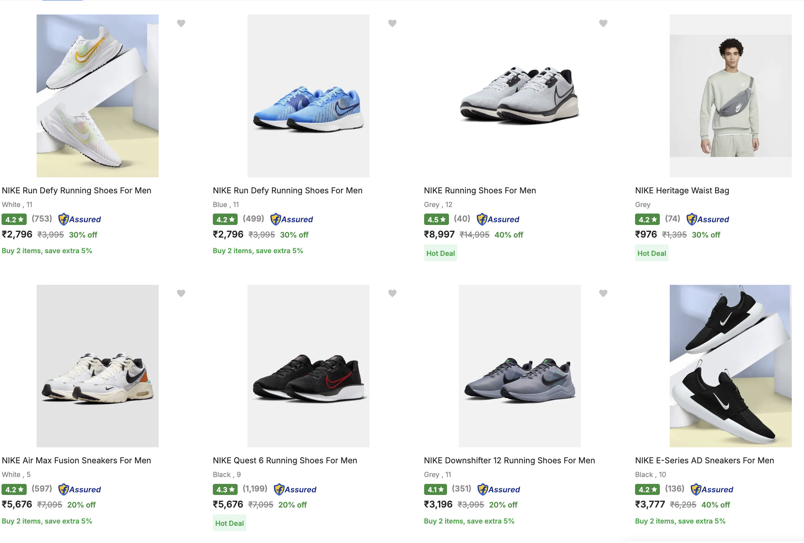Add NIKE Quest 6 to wishlist

(x=392, y=293)
